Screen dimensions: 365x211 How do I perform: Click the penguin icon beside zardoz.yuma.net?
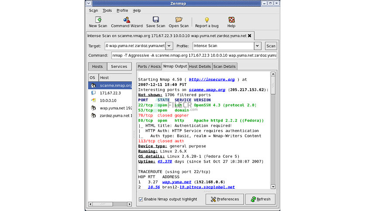point(93,116)
